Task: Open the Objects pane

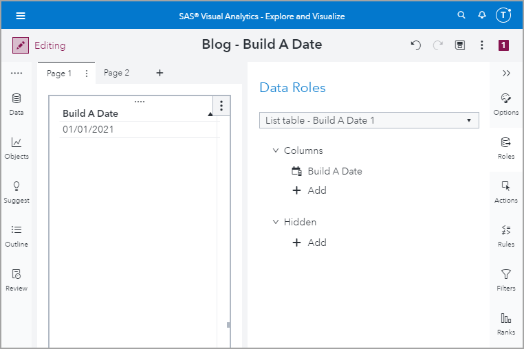Action: coord(17,148)
